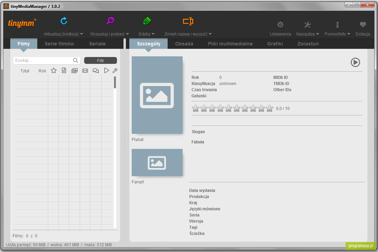The width and height of the screenshot is (378, 252).
Task: Click the Fanart placeholder image
Action: point(157,163)
